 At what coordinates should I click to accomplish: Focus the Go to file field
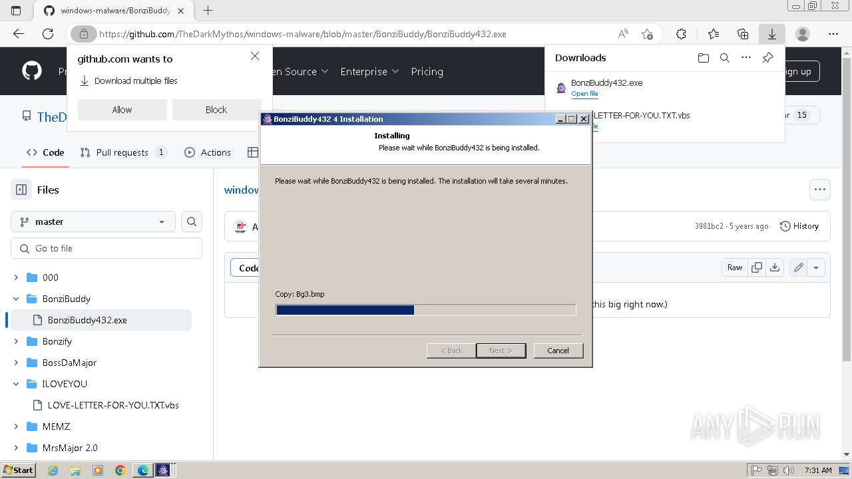pos(106,248)
